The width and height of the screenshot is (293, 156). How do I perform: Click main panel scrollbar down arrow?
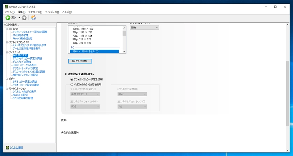click(x=288, y=150)
